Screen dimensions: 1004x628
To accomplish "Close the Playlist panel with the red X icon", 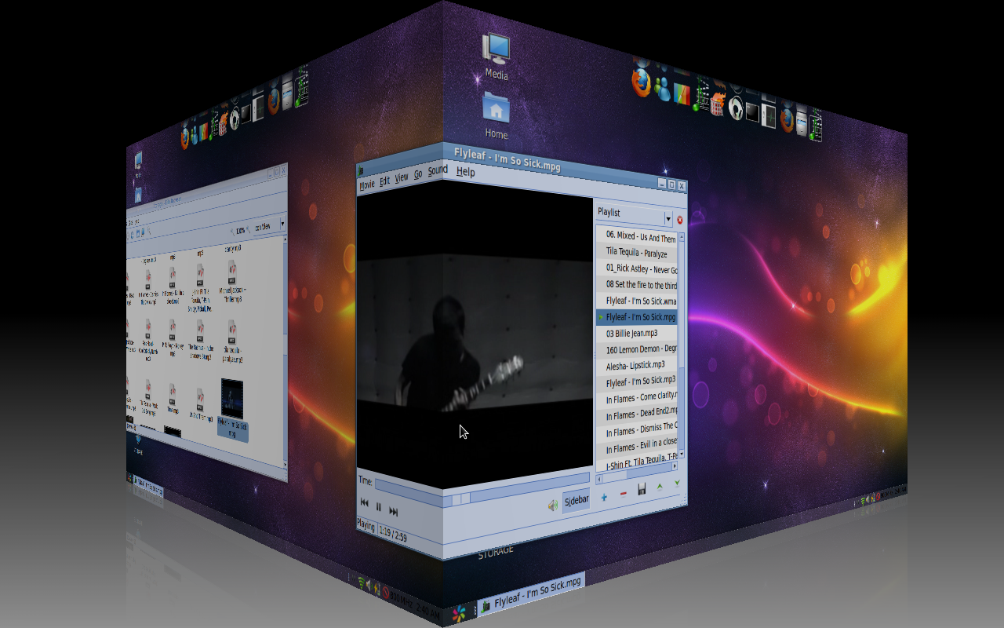I will coord(679,221).
